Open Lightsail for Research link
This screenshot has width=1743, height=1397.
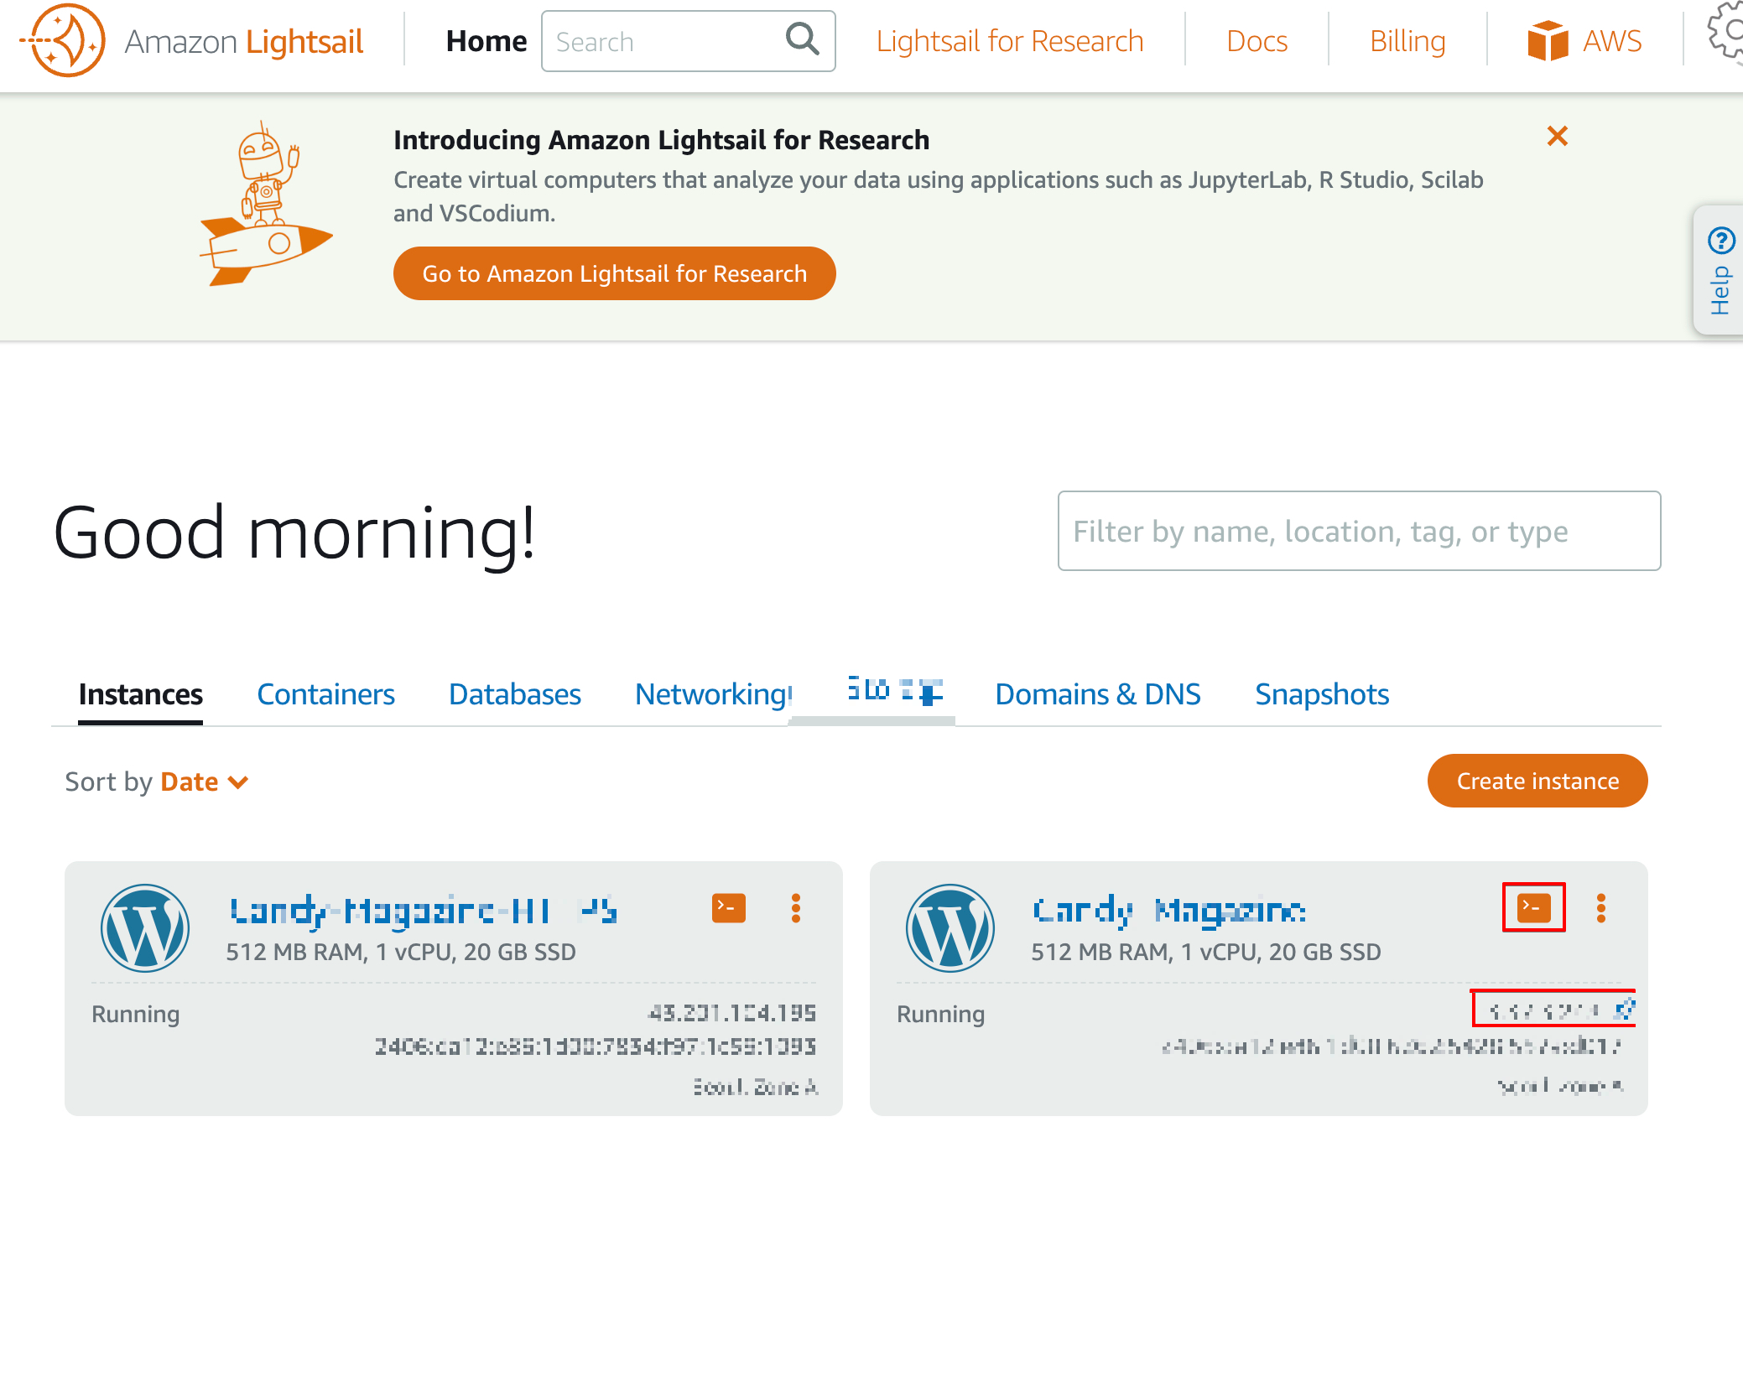click(x=1010, y=41)
